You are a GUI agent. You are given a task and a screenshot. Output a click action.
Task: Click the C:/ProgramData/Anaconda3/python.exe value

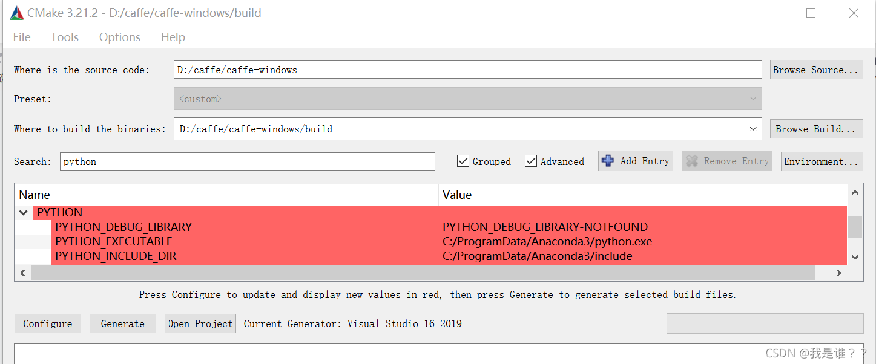coord(547,241)
